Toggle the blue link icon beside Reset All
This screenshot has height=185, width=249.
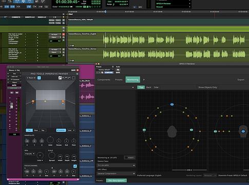[x=39, y=78]
